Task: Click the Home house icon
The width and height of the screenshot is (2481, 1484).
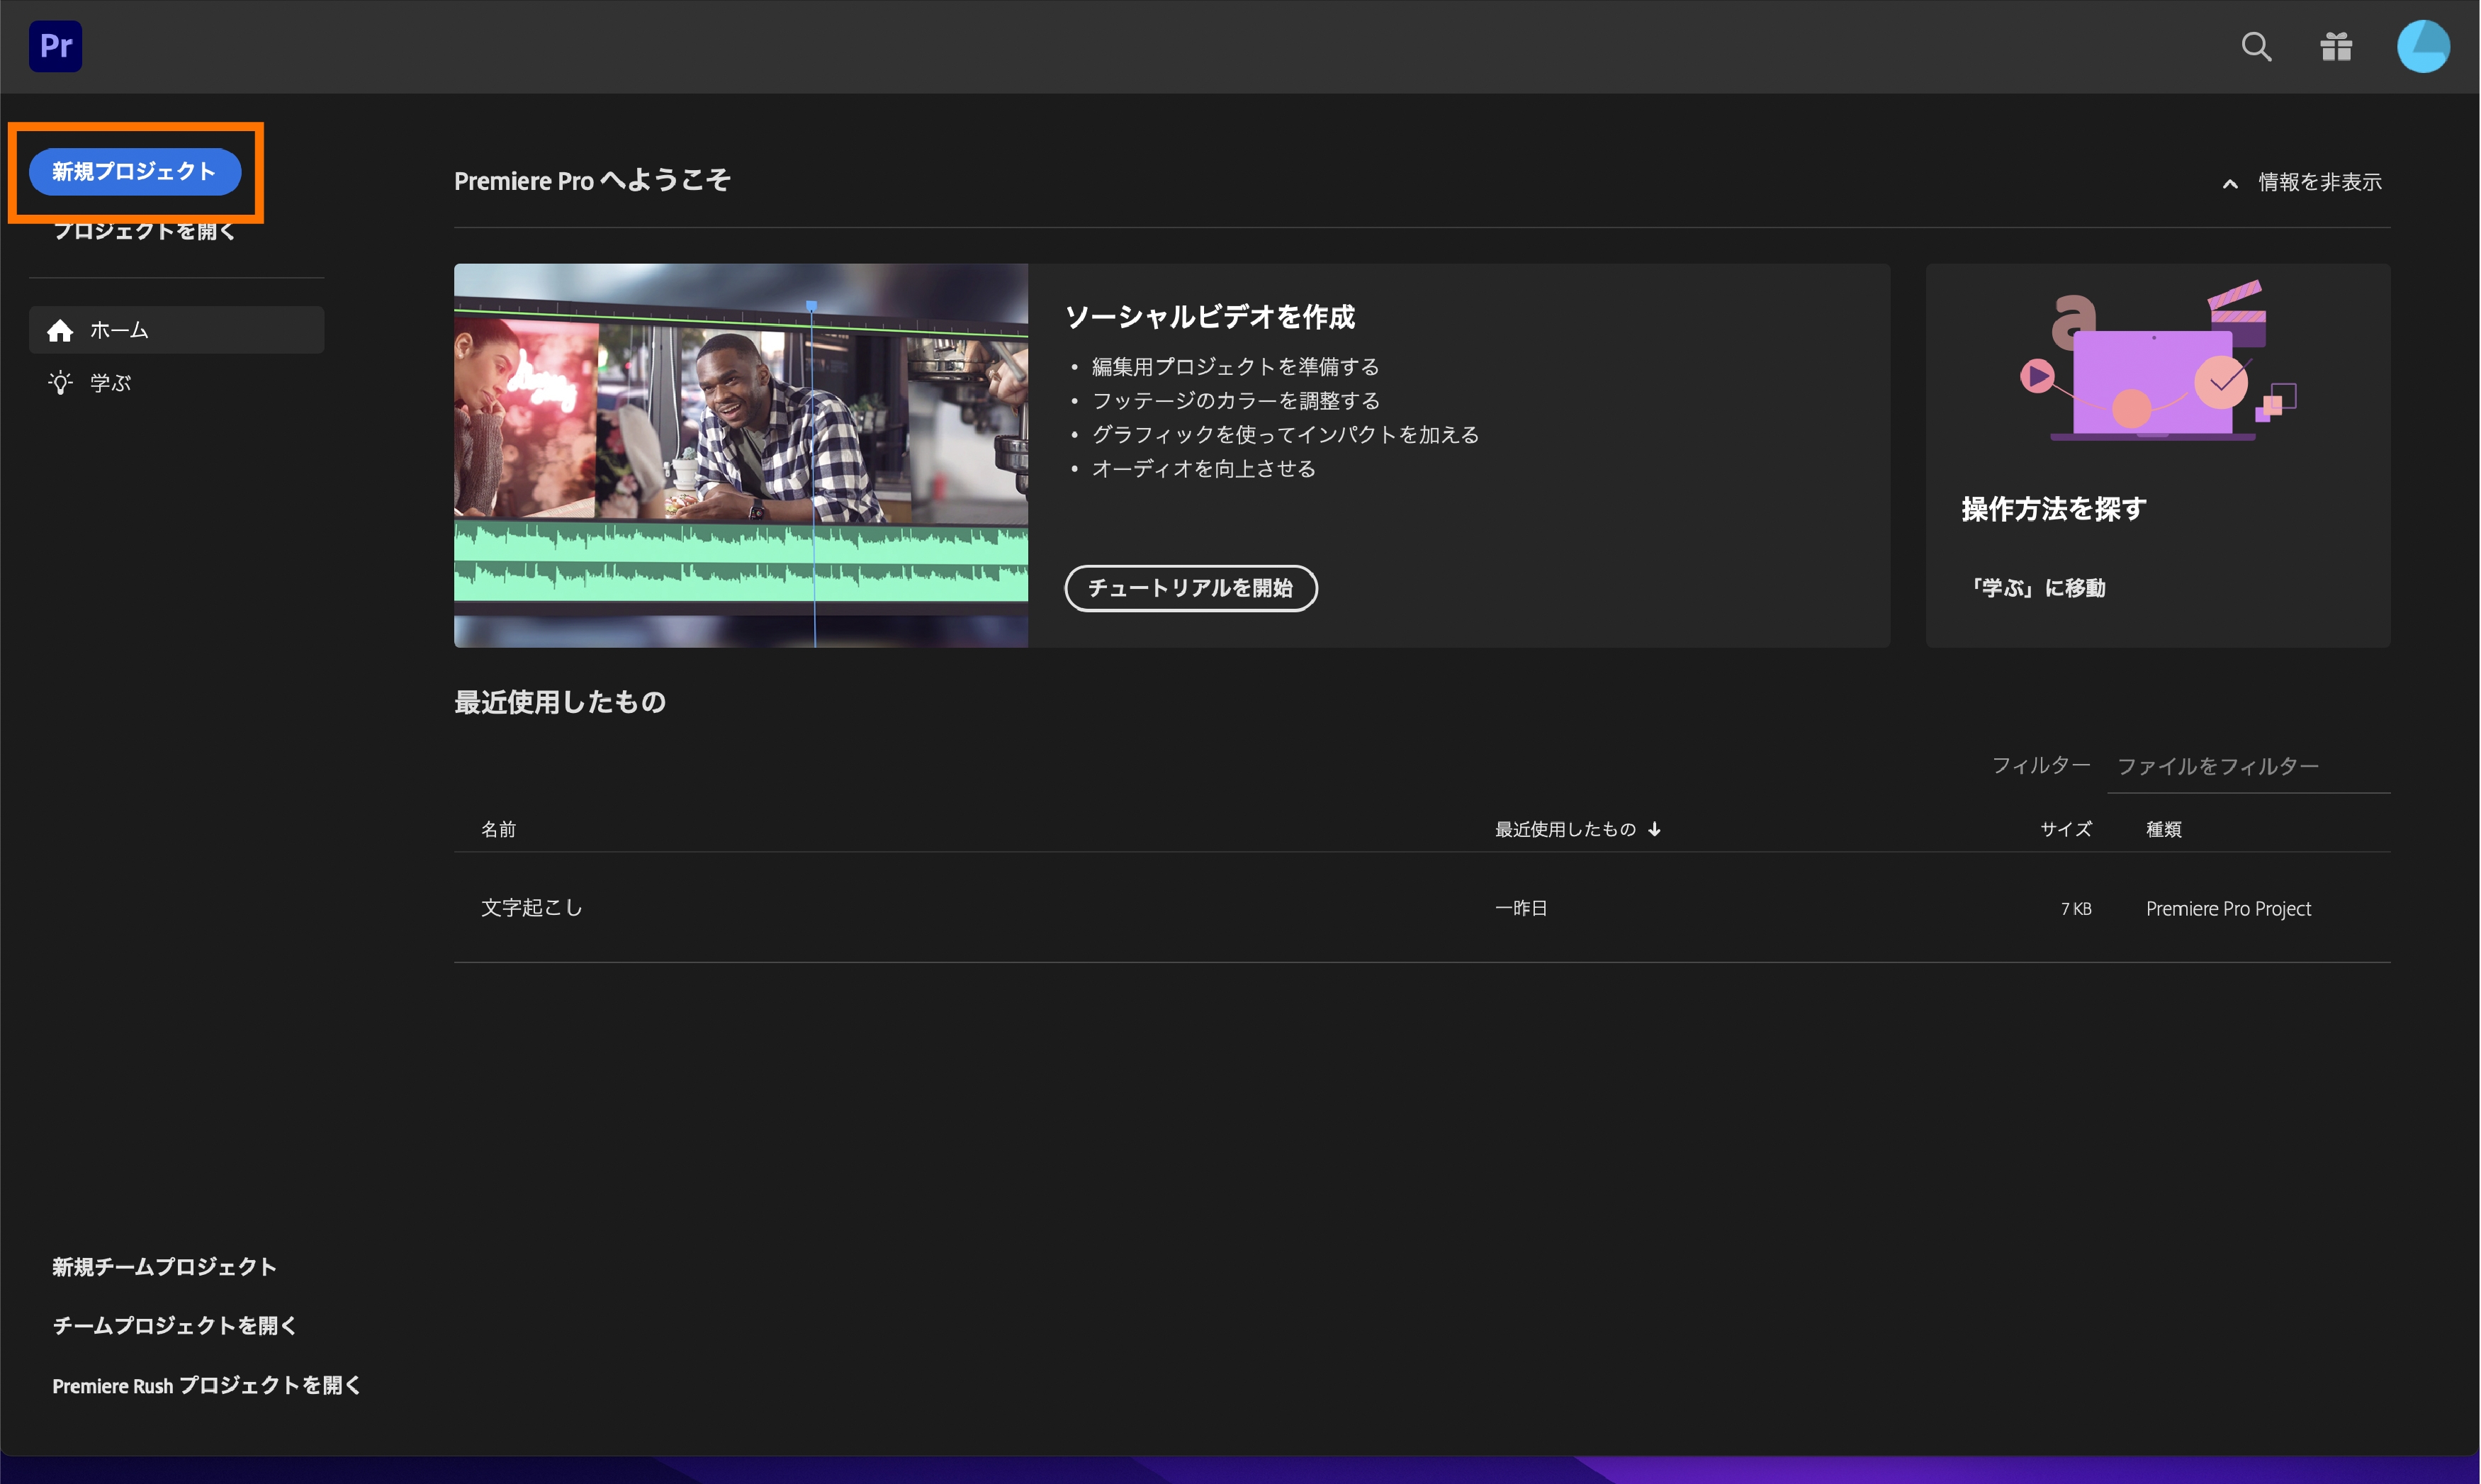Action: [60, 330]
